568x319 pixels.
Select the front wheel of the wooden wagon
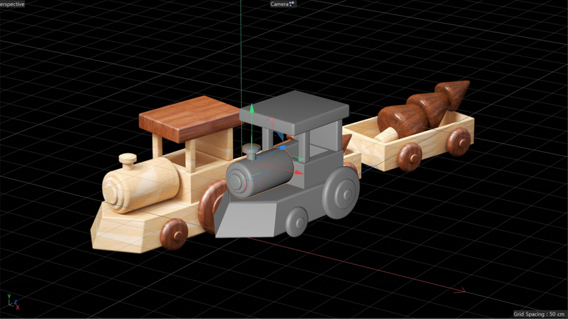tap(410, 157)
